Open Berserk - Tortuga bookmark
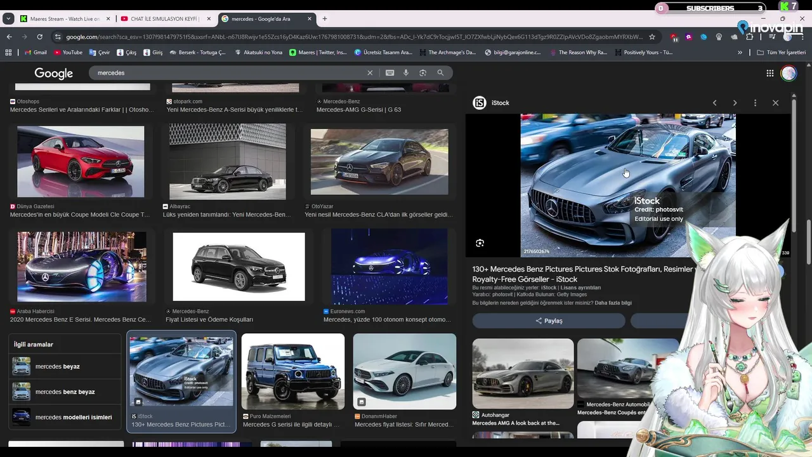The image size is (812, 457). [x=197, y=53]
